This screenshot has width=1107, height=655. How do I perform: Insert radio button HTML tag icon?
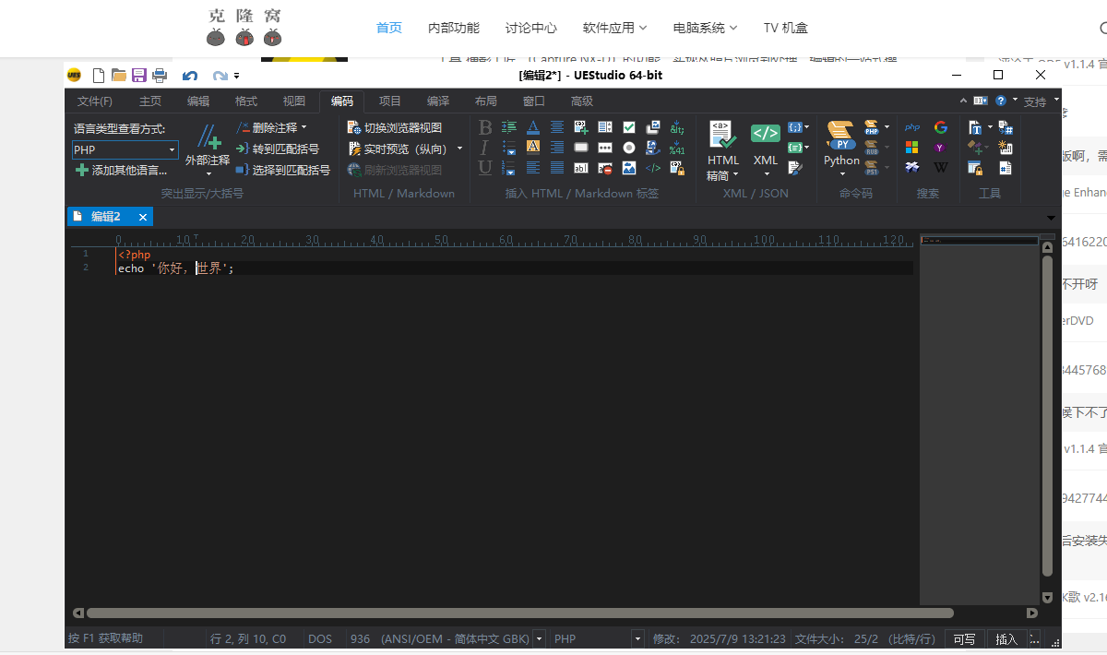click(629, 148)
